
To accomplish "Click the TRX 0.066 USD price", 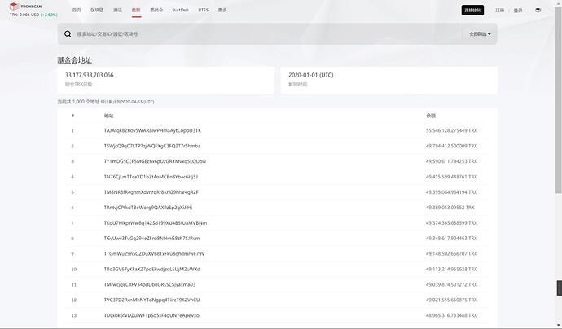I will [x=24, y=15].
